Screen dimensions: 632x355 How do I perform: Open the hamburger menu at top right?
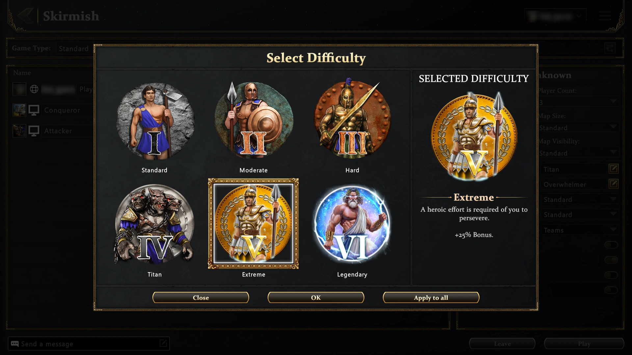605,16
